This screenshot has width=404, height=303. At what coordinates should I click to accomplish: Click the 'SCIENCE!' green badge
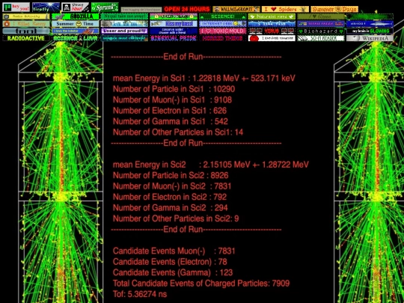(223, 16)
